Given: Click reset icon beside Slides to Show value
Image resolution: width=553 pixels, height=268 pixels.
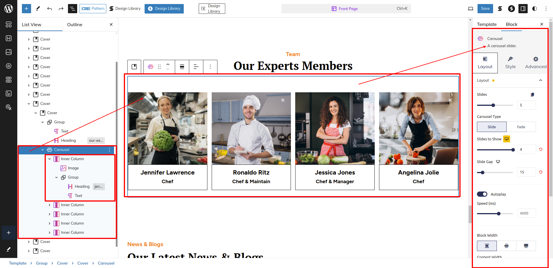Looking at the screenshot, I should pyautogui.click(x=541, y=150).
